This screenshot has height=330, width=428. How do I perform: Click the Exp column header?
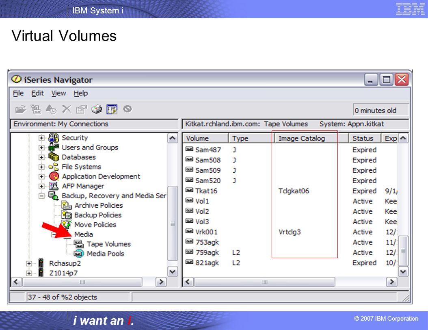(x=390, y=138)
